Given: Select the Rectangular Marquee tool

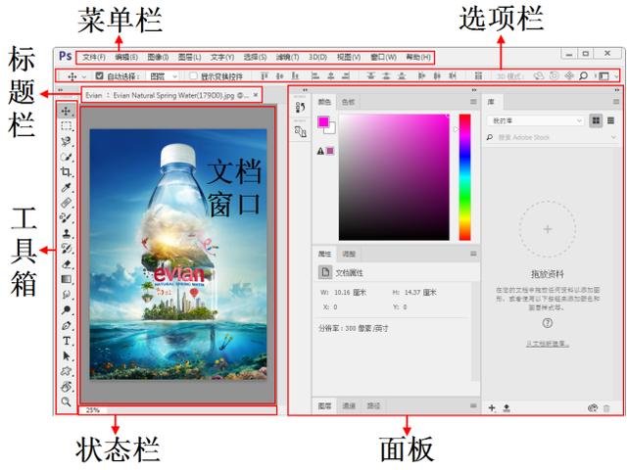Looking at the screenshot, I should click(x=66, y=126).
